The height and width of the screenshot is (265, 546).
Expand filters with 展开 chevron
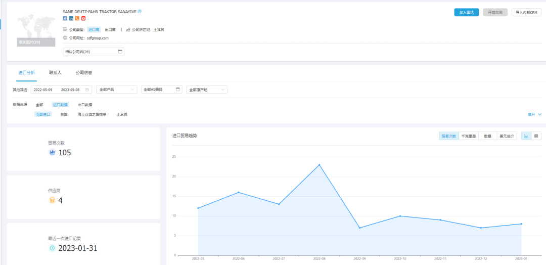(x=535, y=115)
